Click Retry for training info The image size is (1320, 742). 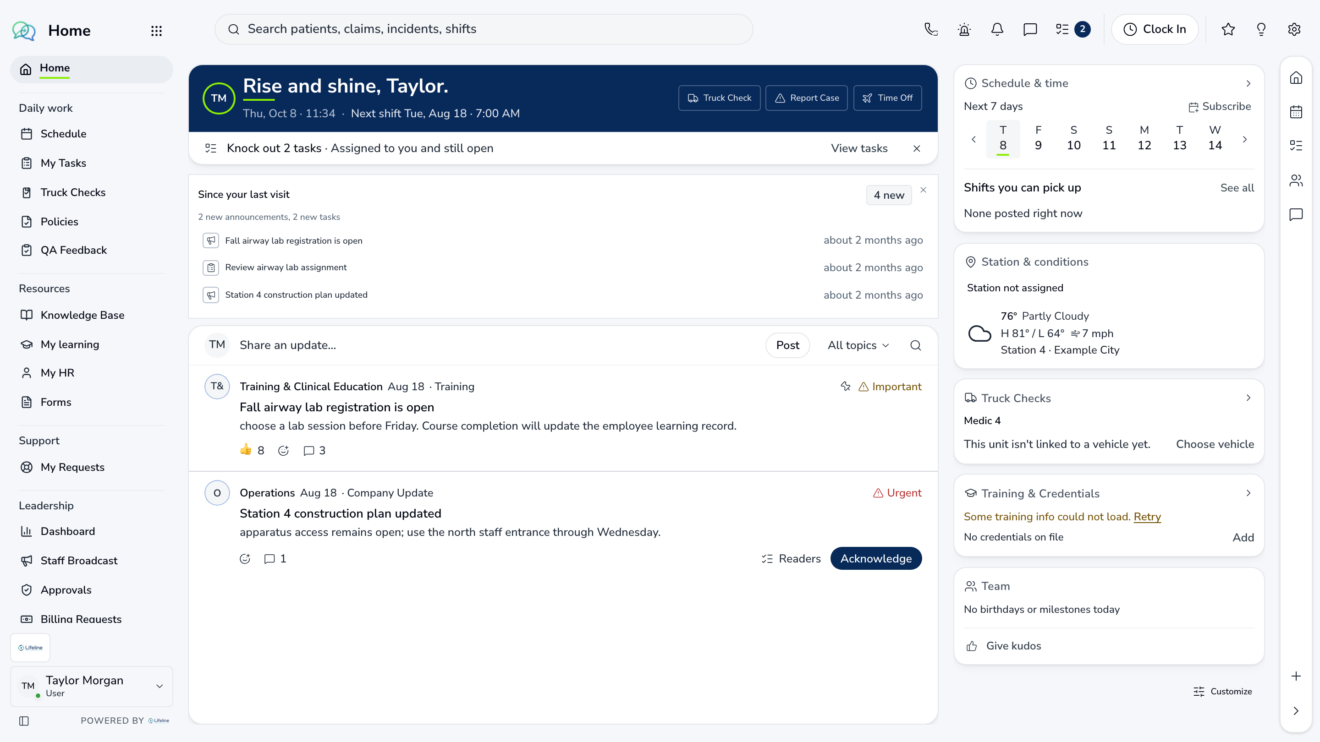(1147, 517)
